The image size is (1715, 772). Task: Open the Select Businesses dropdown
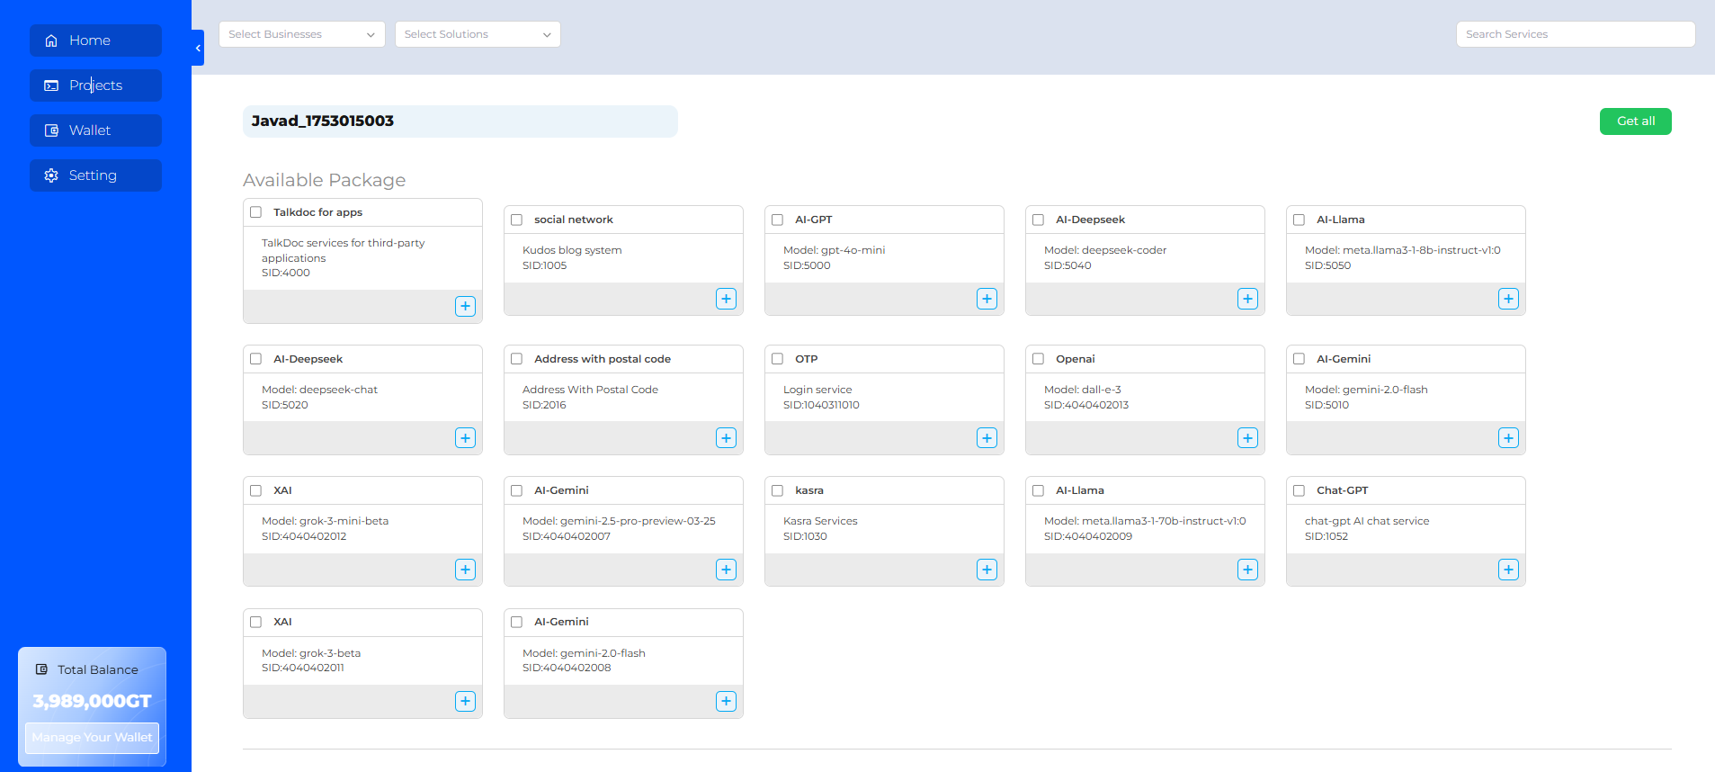pyautogui.click(x=301, y=34)
